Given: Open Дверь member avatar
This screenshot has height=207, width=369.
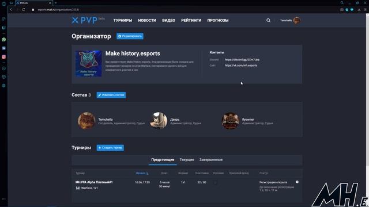Looking at the screenshot, I should coord(159,121).
